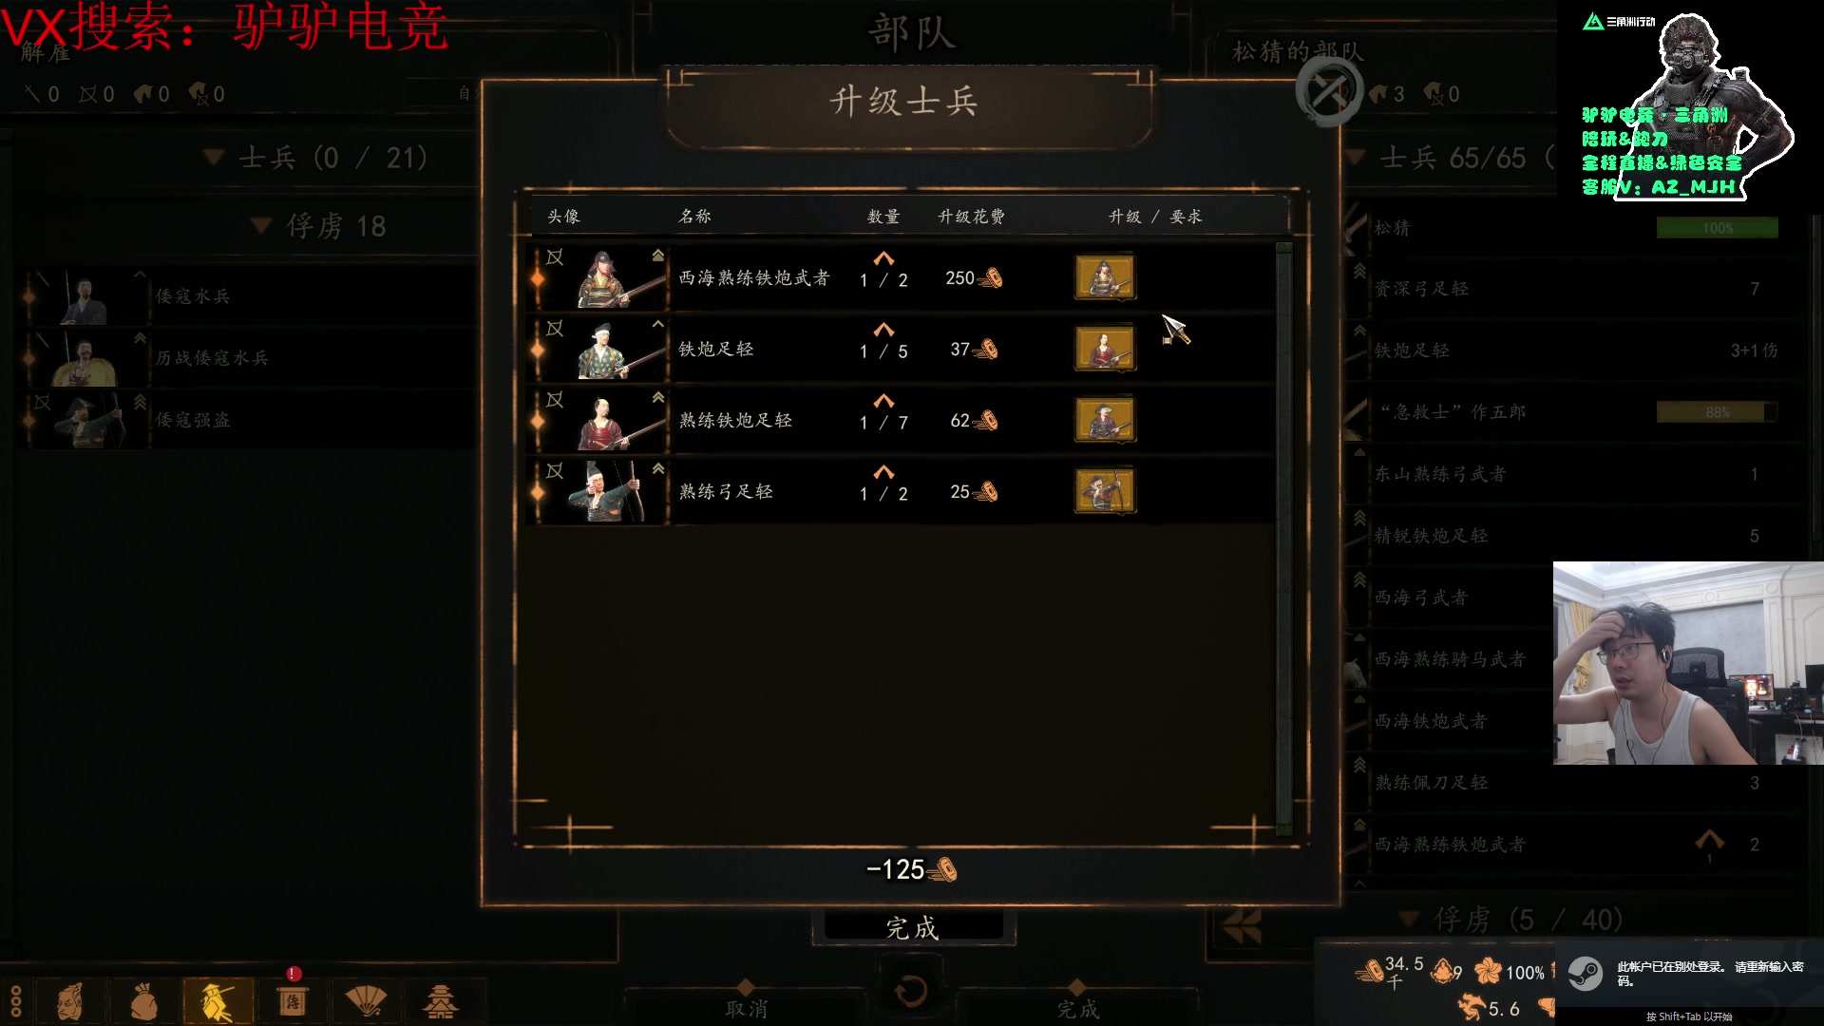Click the 取消 button
1824x1026 pixels.
(747, 1008)
